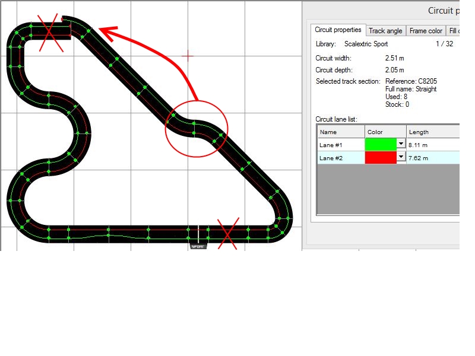Click the green Lane #1 color swatch
Screen dimensions: 475x356
tap(380, 144)
